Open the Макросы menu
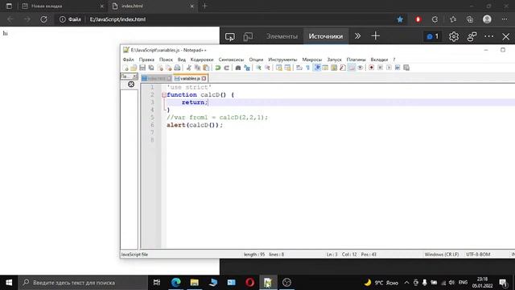Image resolution: width=515 pixels, height=290 pixels. [311, 60]
